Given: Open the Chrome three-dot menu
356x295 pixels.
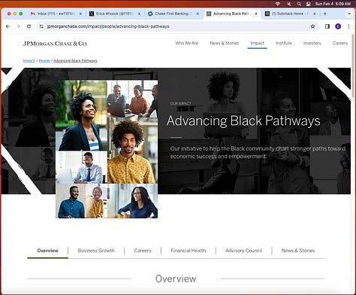Looking at the screenshot, I should click(x=348, y=26).
